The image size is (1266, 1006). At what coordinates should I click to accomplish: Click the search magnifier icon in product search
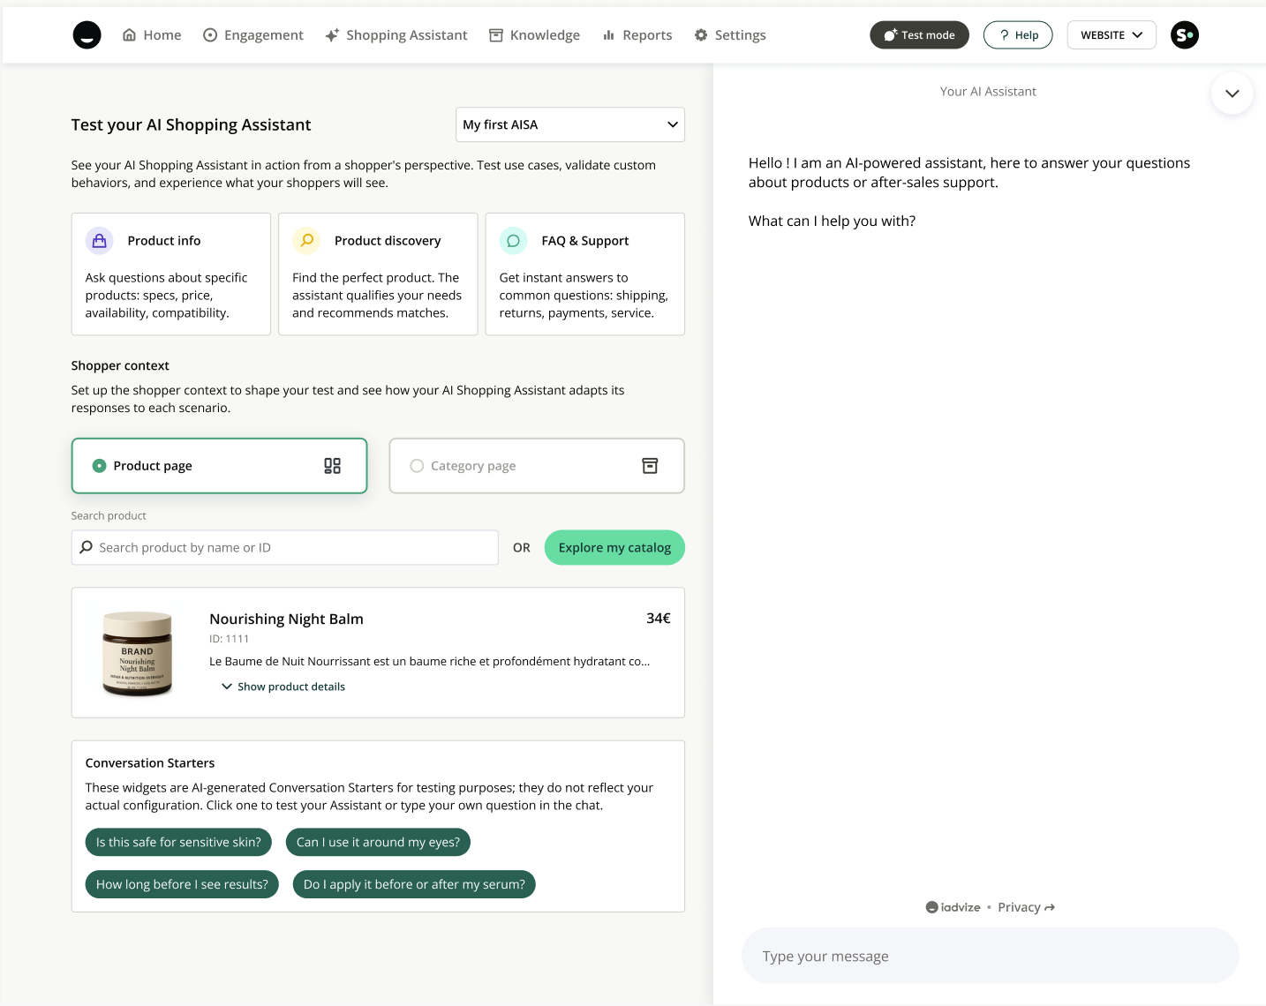87,547
